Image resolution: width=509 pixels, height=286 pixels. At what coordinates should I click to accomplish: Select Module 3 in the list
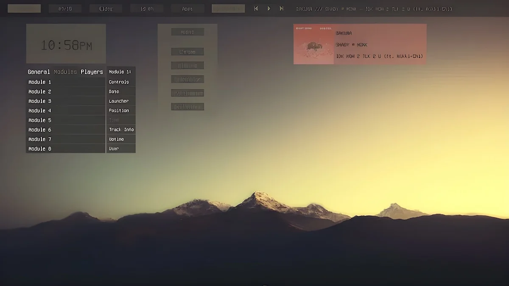click(66, 101)
